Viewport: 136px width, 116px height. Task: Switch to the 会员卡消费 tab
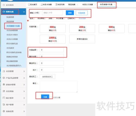46,4
